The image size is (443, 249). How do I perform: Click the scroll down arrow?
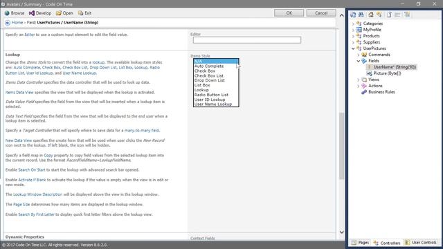coord(341,232)
